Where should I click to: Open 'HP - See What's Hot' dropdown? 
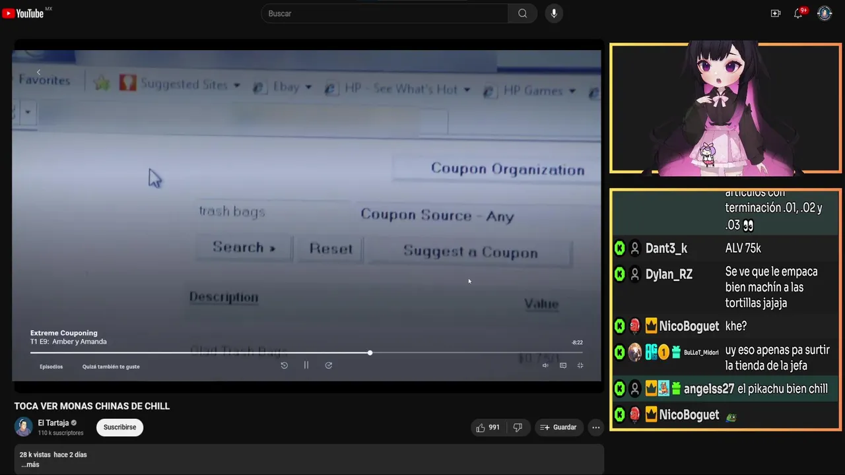tap(399, 89)
